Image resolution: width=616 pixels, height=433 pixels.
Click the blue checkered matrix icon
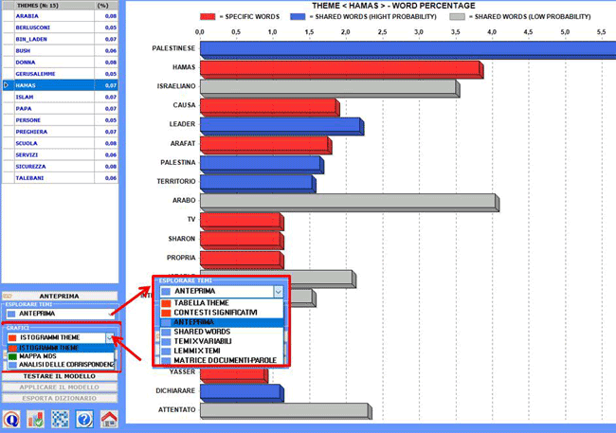60,419
